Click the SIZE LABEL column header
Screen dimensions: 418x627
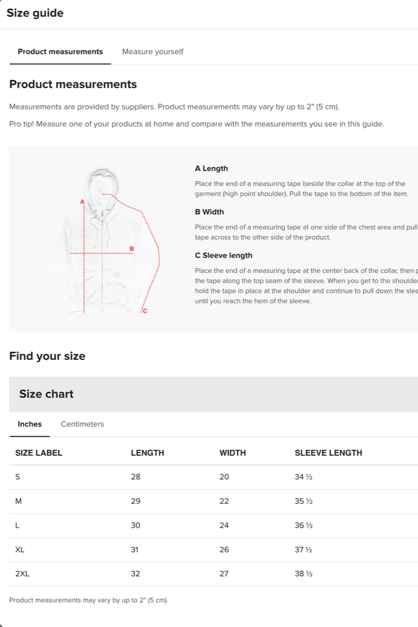pyautogui.click(x=39, y=453)
